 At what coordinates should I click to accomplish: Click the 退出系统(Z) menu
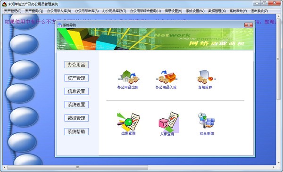pos(259,11)
